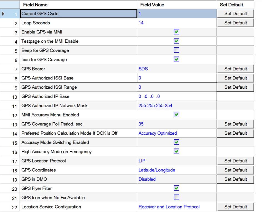This screenshot has width=262, height=221.
Task: Enable GPS Icon when No Fix Available
Action: pyautogui.click(x=176, y=198)
